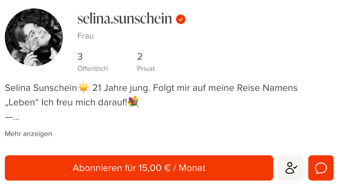The width and height of the screenshot is (353, 192).
Task: Click the selina.sunschein username heading
Action: pos(125,19)
